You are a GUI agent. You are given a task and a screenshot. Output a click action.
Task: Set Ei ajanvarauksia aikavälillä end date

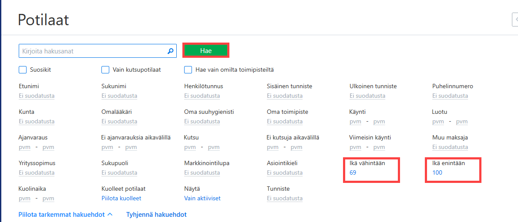click(131, 147)
